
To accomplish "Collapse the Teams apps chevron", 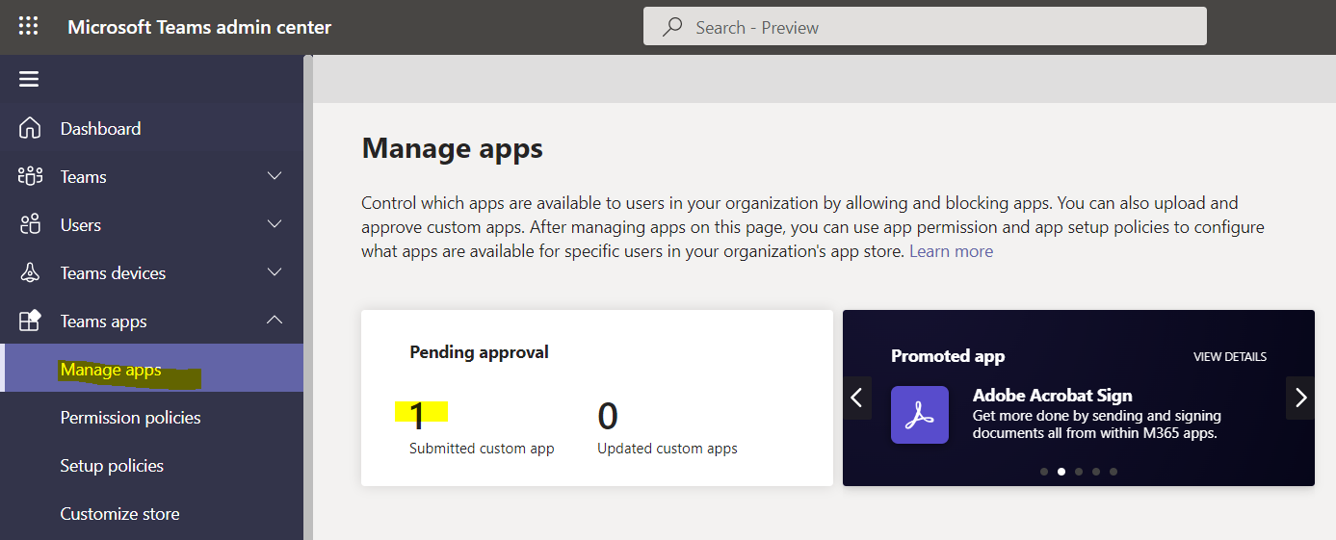I will (x=275, y=320).
